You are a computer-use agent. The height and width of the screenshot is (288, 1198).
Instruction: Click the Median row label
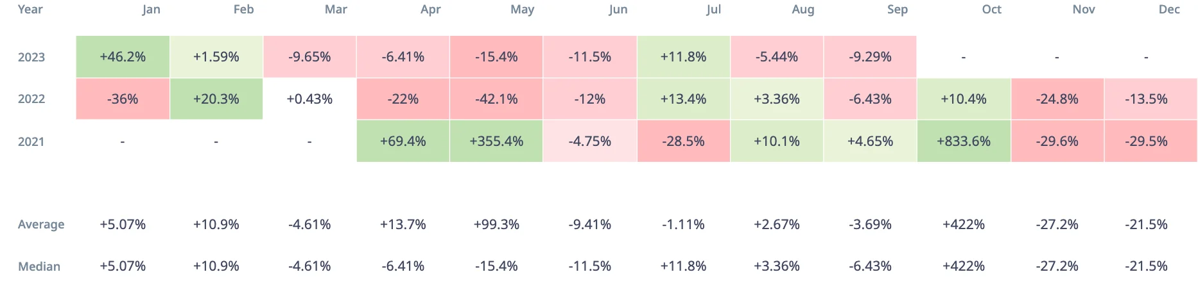click(39, 266)
